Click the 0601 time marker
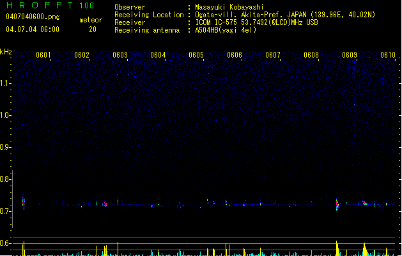 pyautogui.click(x=43, y=55)
